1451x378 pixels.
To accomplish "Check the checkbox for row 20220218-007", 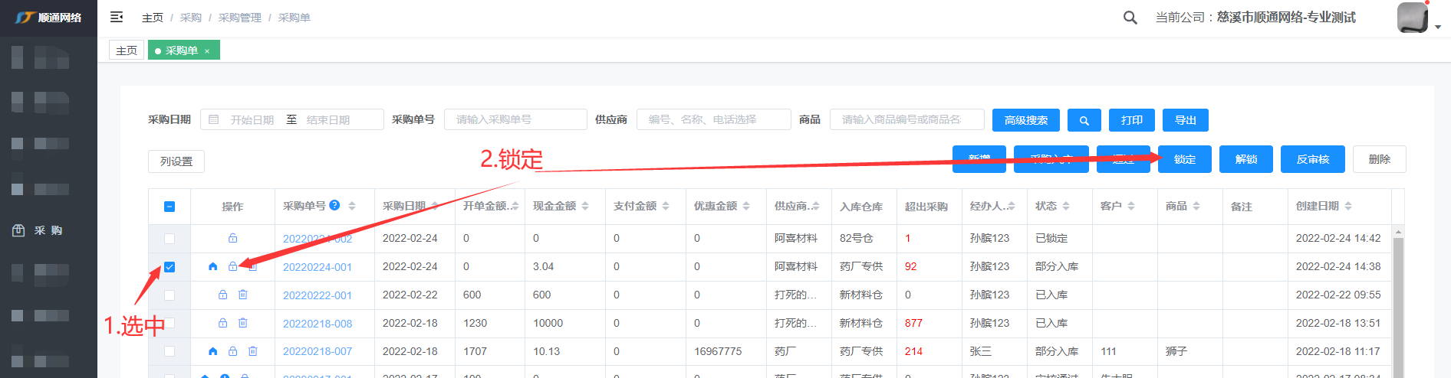I will tap(169, 351).
